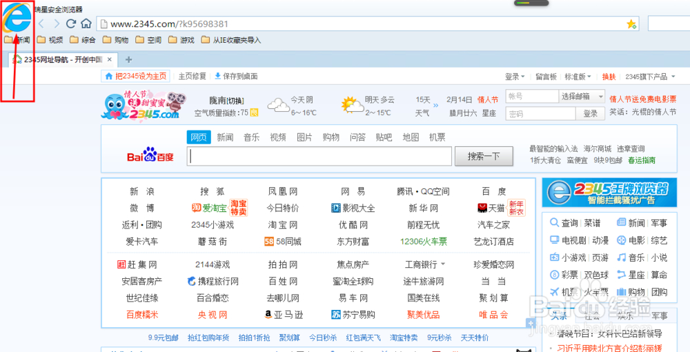Screen dimensions: 690x352
Task: Click the address bar URL
Action: coord(170,23)
